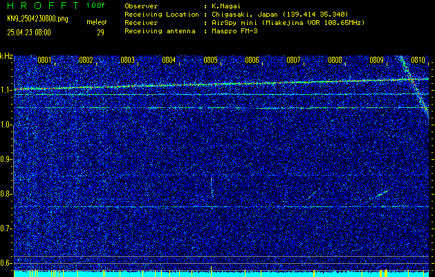Click the 0809 time marker
This screenshot has width=435, height=277.
(x=376, y=60)
